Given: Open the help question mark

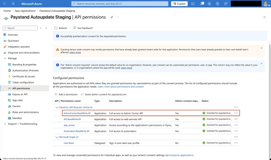Looking at the screenshot, I should 218,4.
